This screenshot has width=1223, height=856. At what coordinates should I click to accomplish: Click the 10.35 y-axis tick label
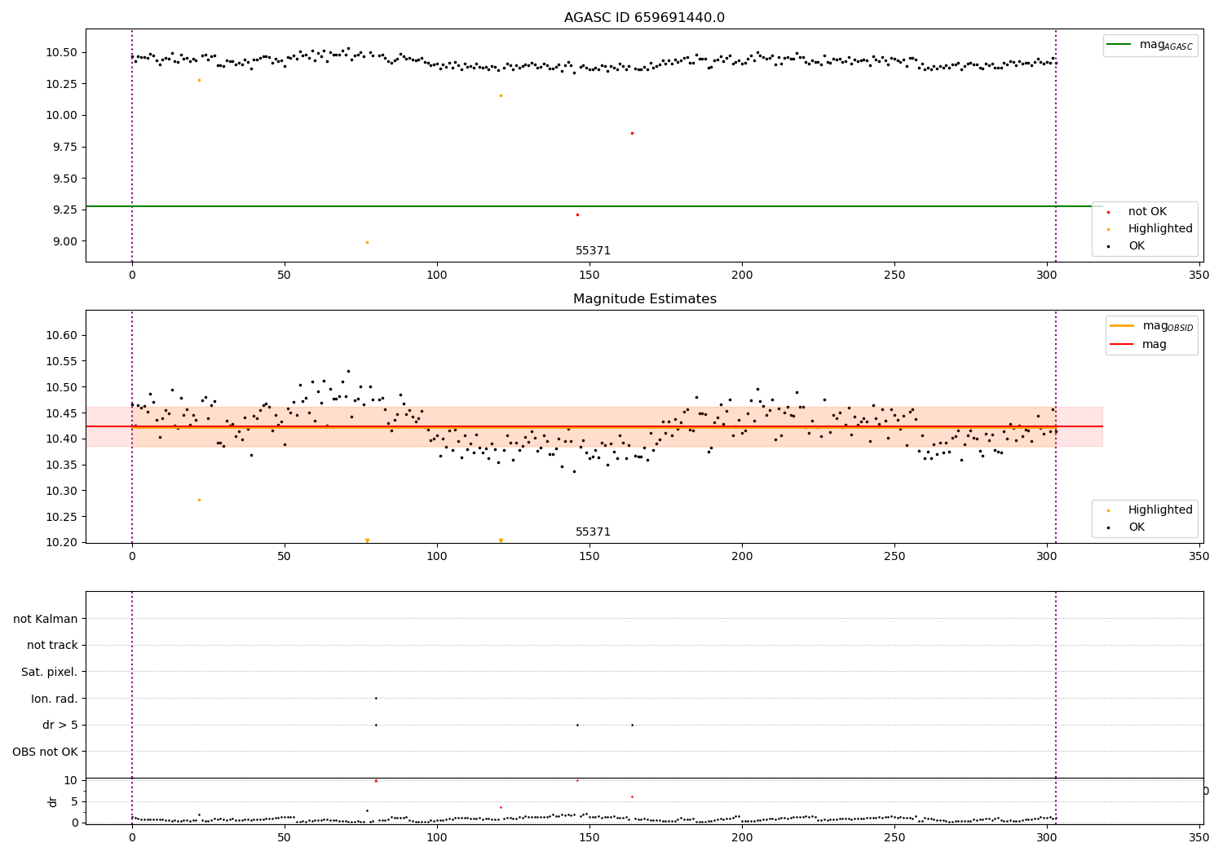point(61,465)
